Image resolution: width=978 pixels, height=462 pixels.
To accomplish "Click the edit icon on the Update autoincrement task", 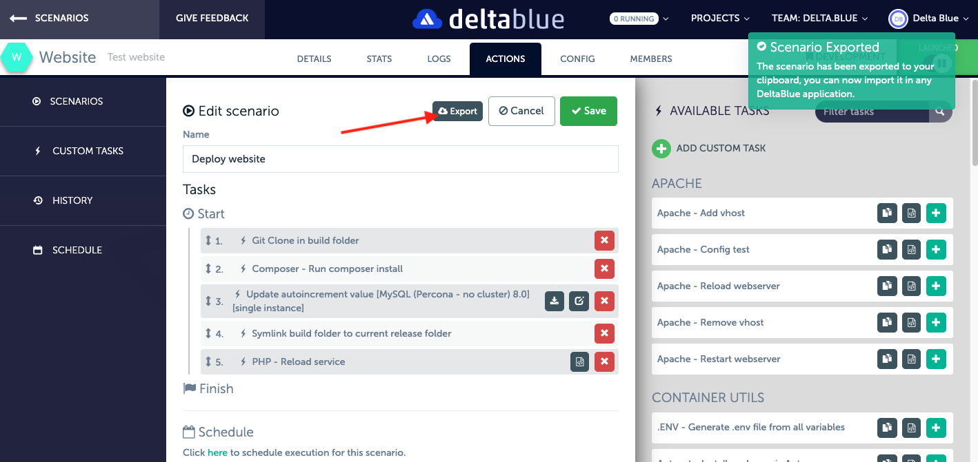I will point(579,301).
